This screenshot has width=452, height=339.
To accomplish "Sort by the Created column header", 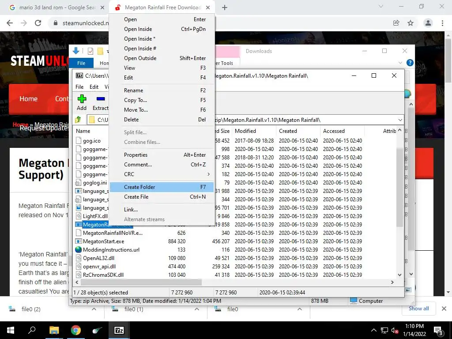I will 298,131.
